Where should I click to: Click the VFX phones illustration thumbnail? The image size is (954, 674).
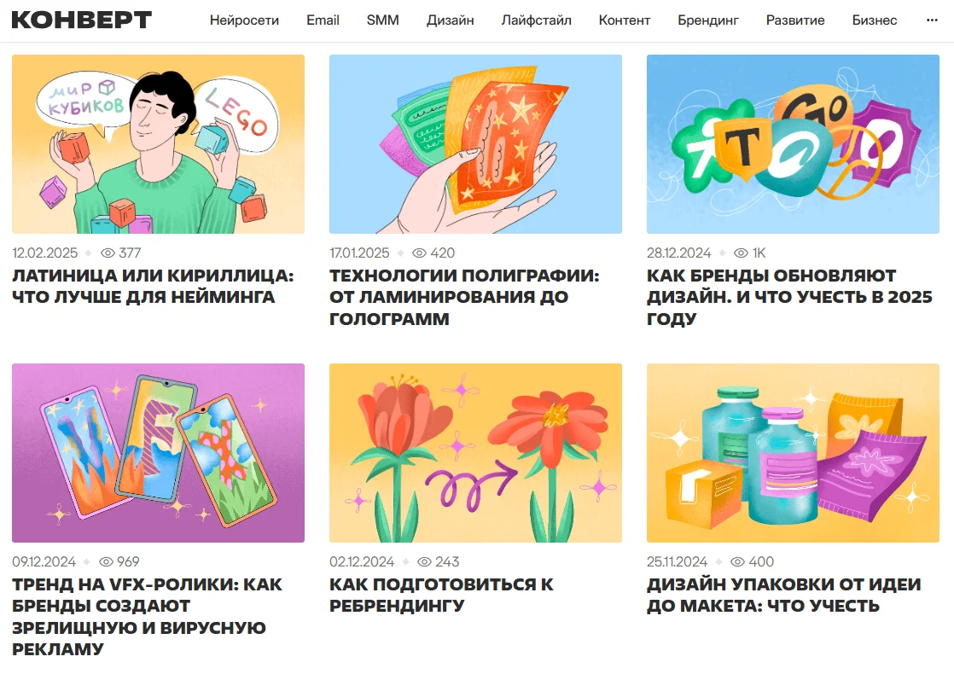click(x=158, y=452)
